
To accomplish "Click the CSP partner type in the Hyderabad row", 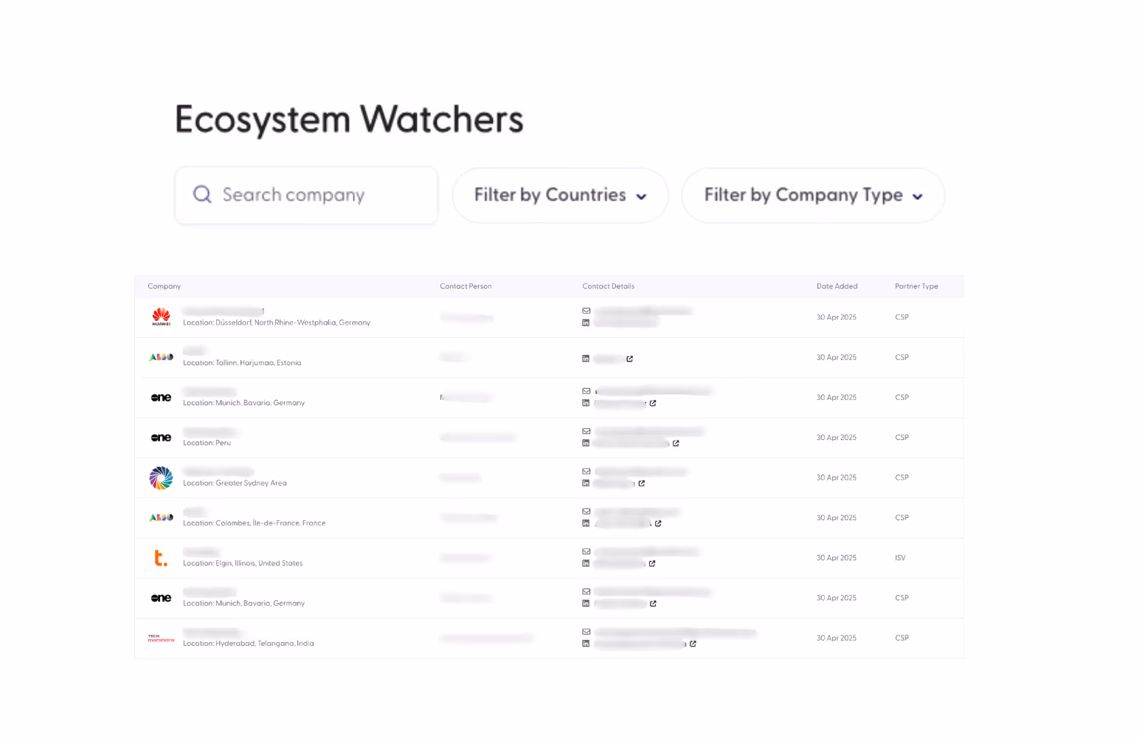I will (x=902, y=638).
